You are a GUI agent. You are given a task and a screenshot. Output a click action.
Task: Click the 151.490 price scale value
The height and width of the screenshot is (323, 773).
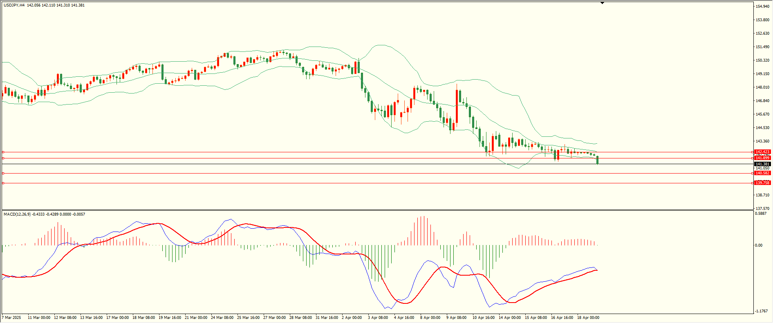click(762, 47)
